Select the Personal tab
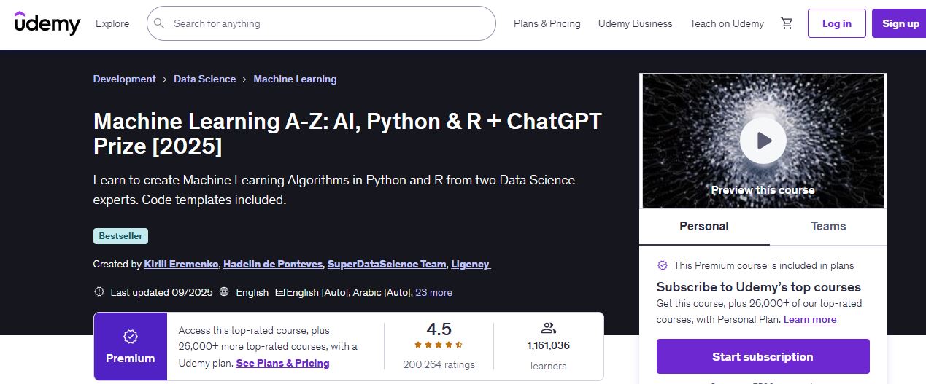 pyautogui.click(x=703, y=226)
